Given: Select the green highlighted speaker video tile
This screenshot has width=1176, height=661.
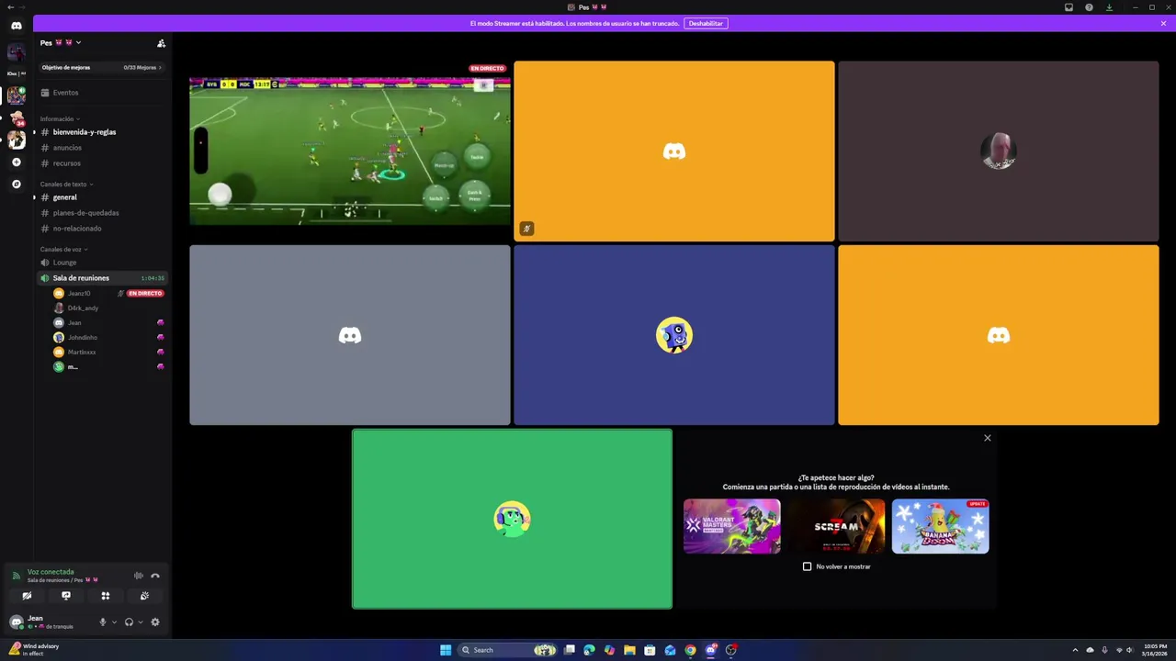Looking at the screenshot, I should click(512, 519).
